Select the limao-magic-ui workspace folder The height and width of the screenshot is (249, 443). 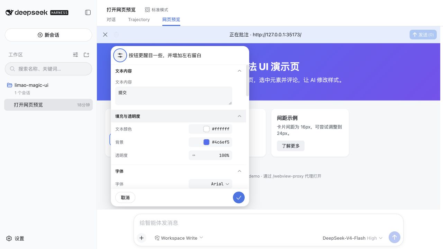click(x=31, y=85)
